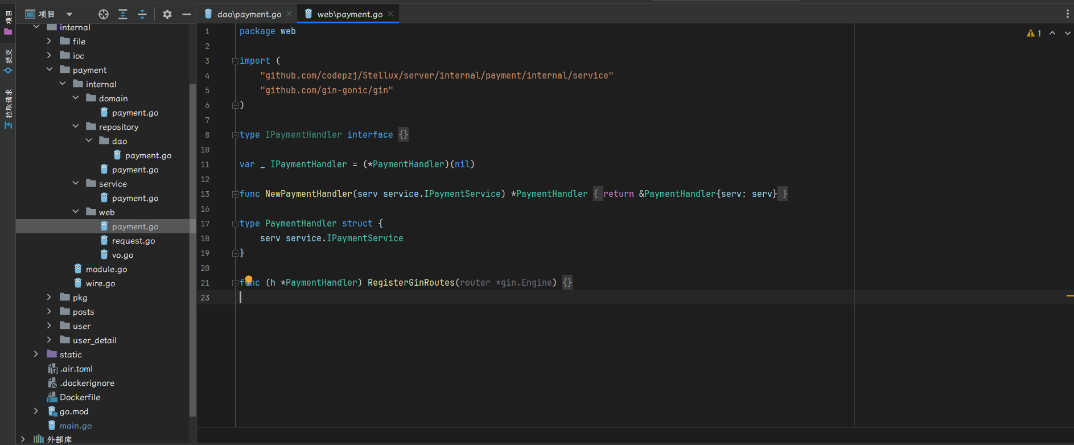This screenshot has height=445, width=1074.
Task: Click the locate/select opened file icon
Action: pos(104,14)
